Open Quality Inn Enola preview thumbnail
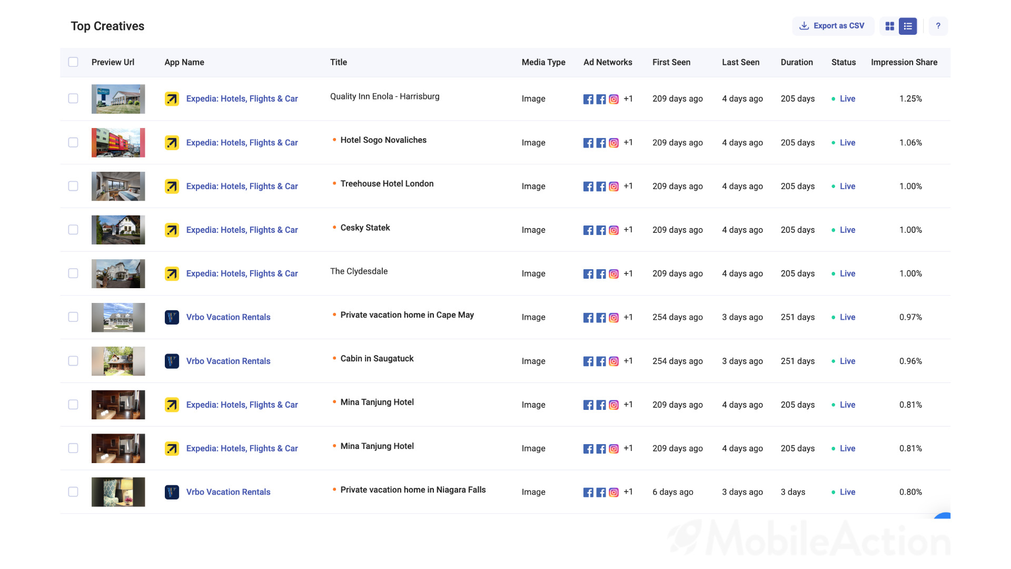This screenshot has width=1011, height=569. pos(118,99)
